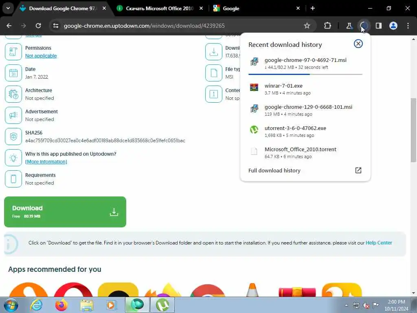Viewport: 417px width, 313px height.
Task: Bookmark this page with the star icon
Action: point(307,26)
